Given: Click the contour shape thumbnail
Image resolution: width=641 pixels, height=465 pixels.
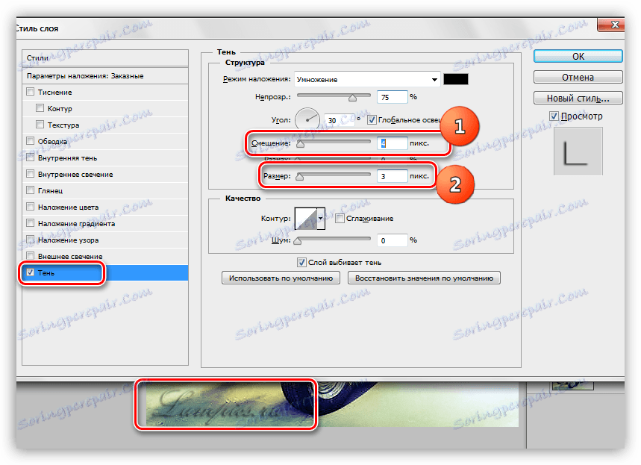Looking at the screenshot, I should click(x=306, y=219).
